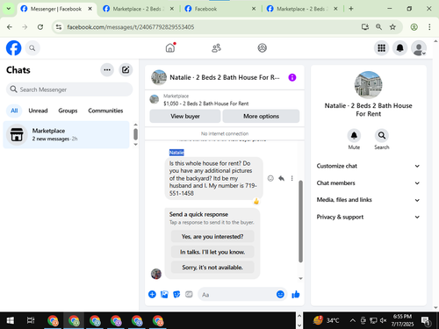
Task: Expand Media, files and links section
Action: click(x=368, y=200)
